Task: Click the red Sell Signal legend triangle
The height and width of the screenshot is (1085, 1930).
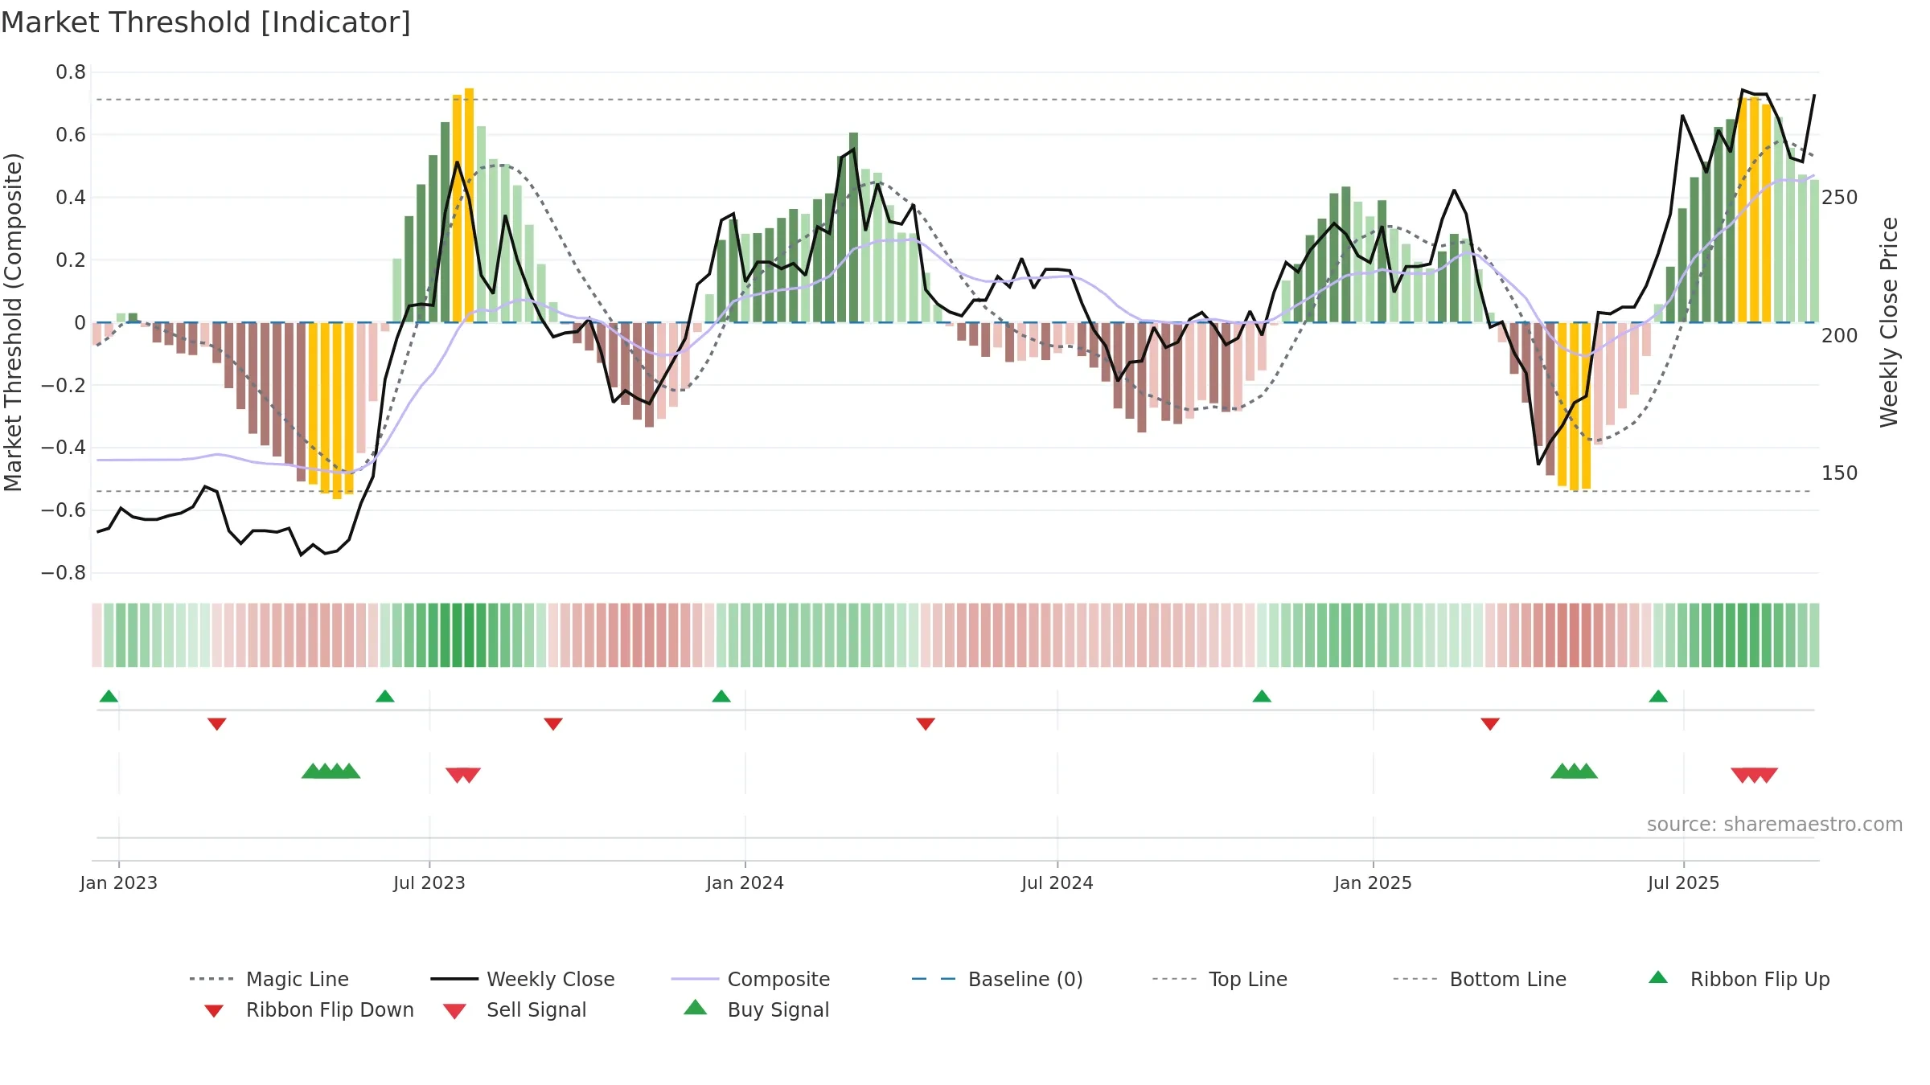Action: [x=454, y=1011]
